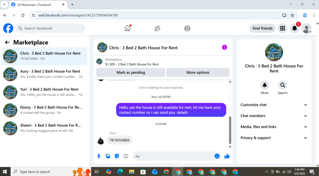The image size is (319, 176).
Task: Open the Facebook menu grid icon
Action: pos(282,28)
